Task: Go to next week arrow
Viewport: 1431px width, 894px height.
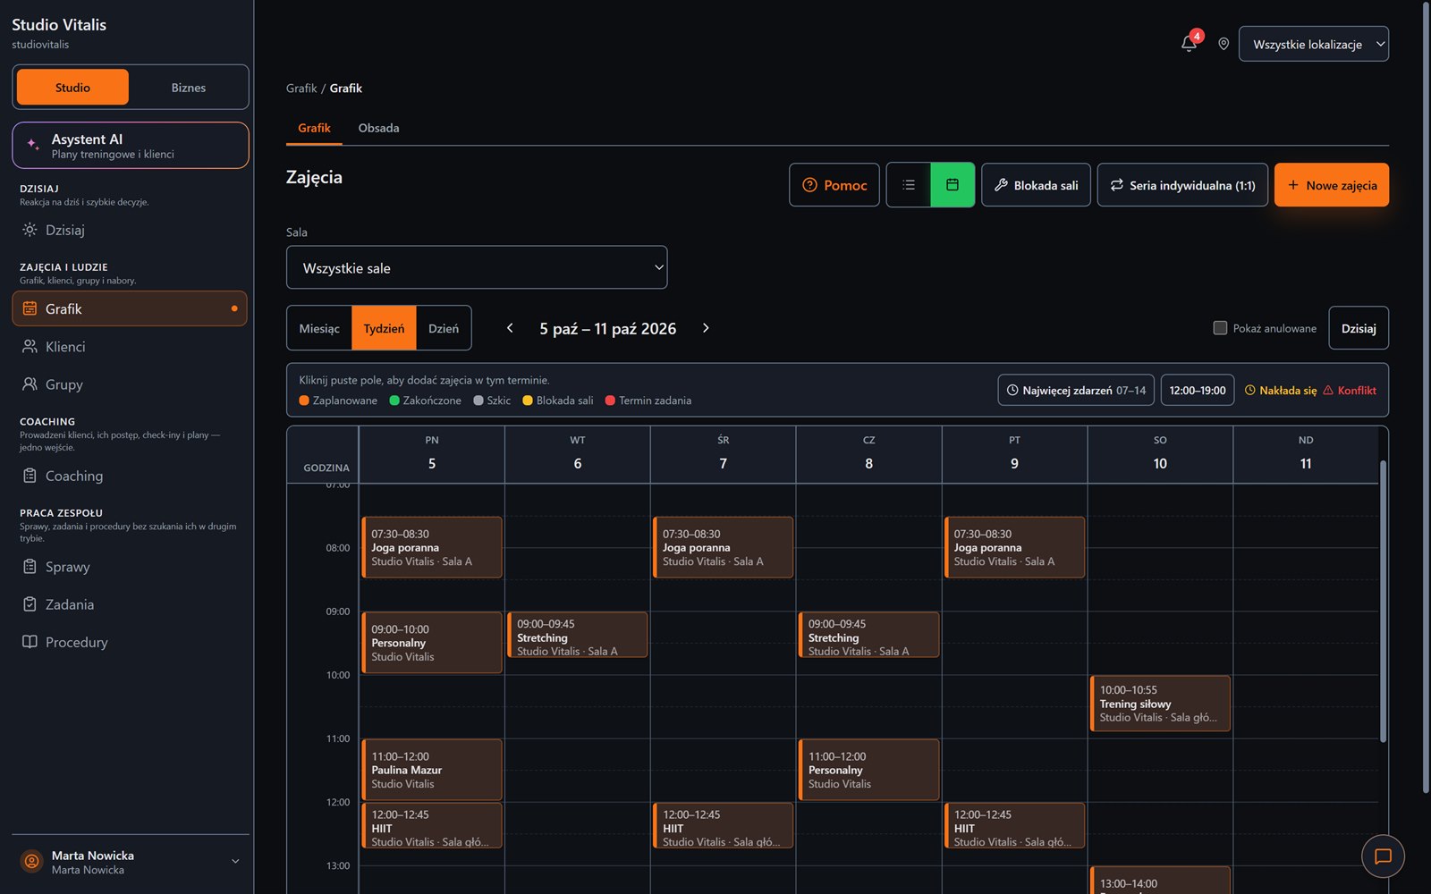Action: [706, 328]
